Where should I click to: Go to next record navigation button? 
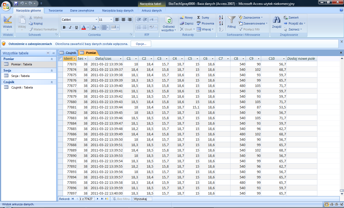98,199
